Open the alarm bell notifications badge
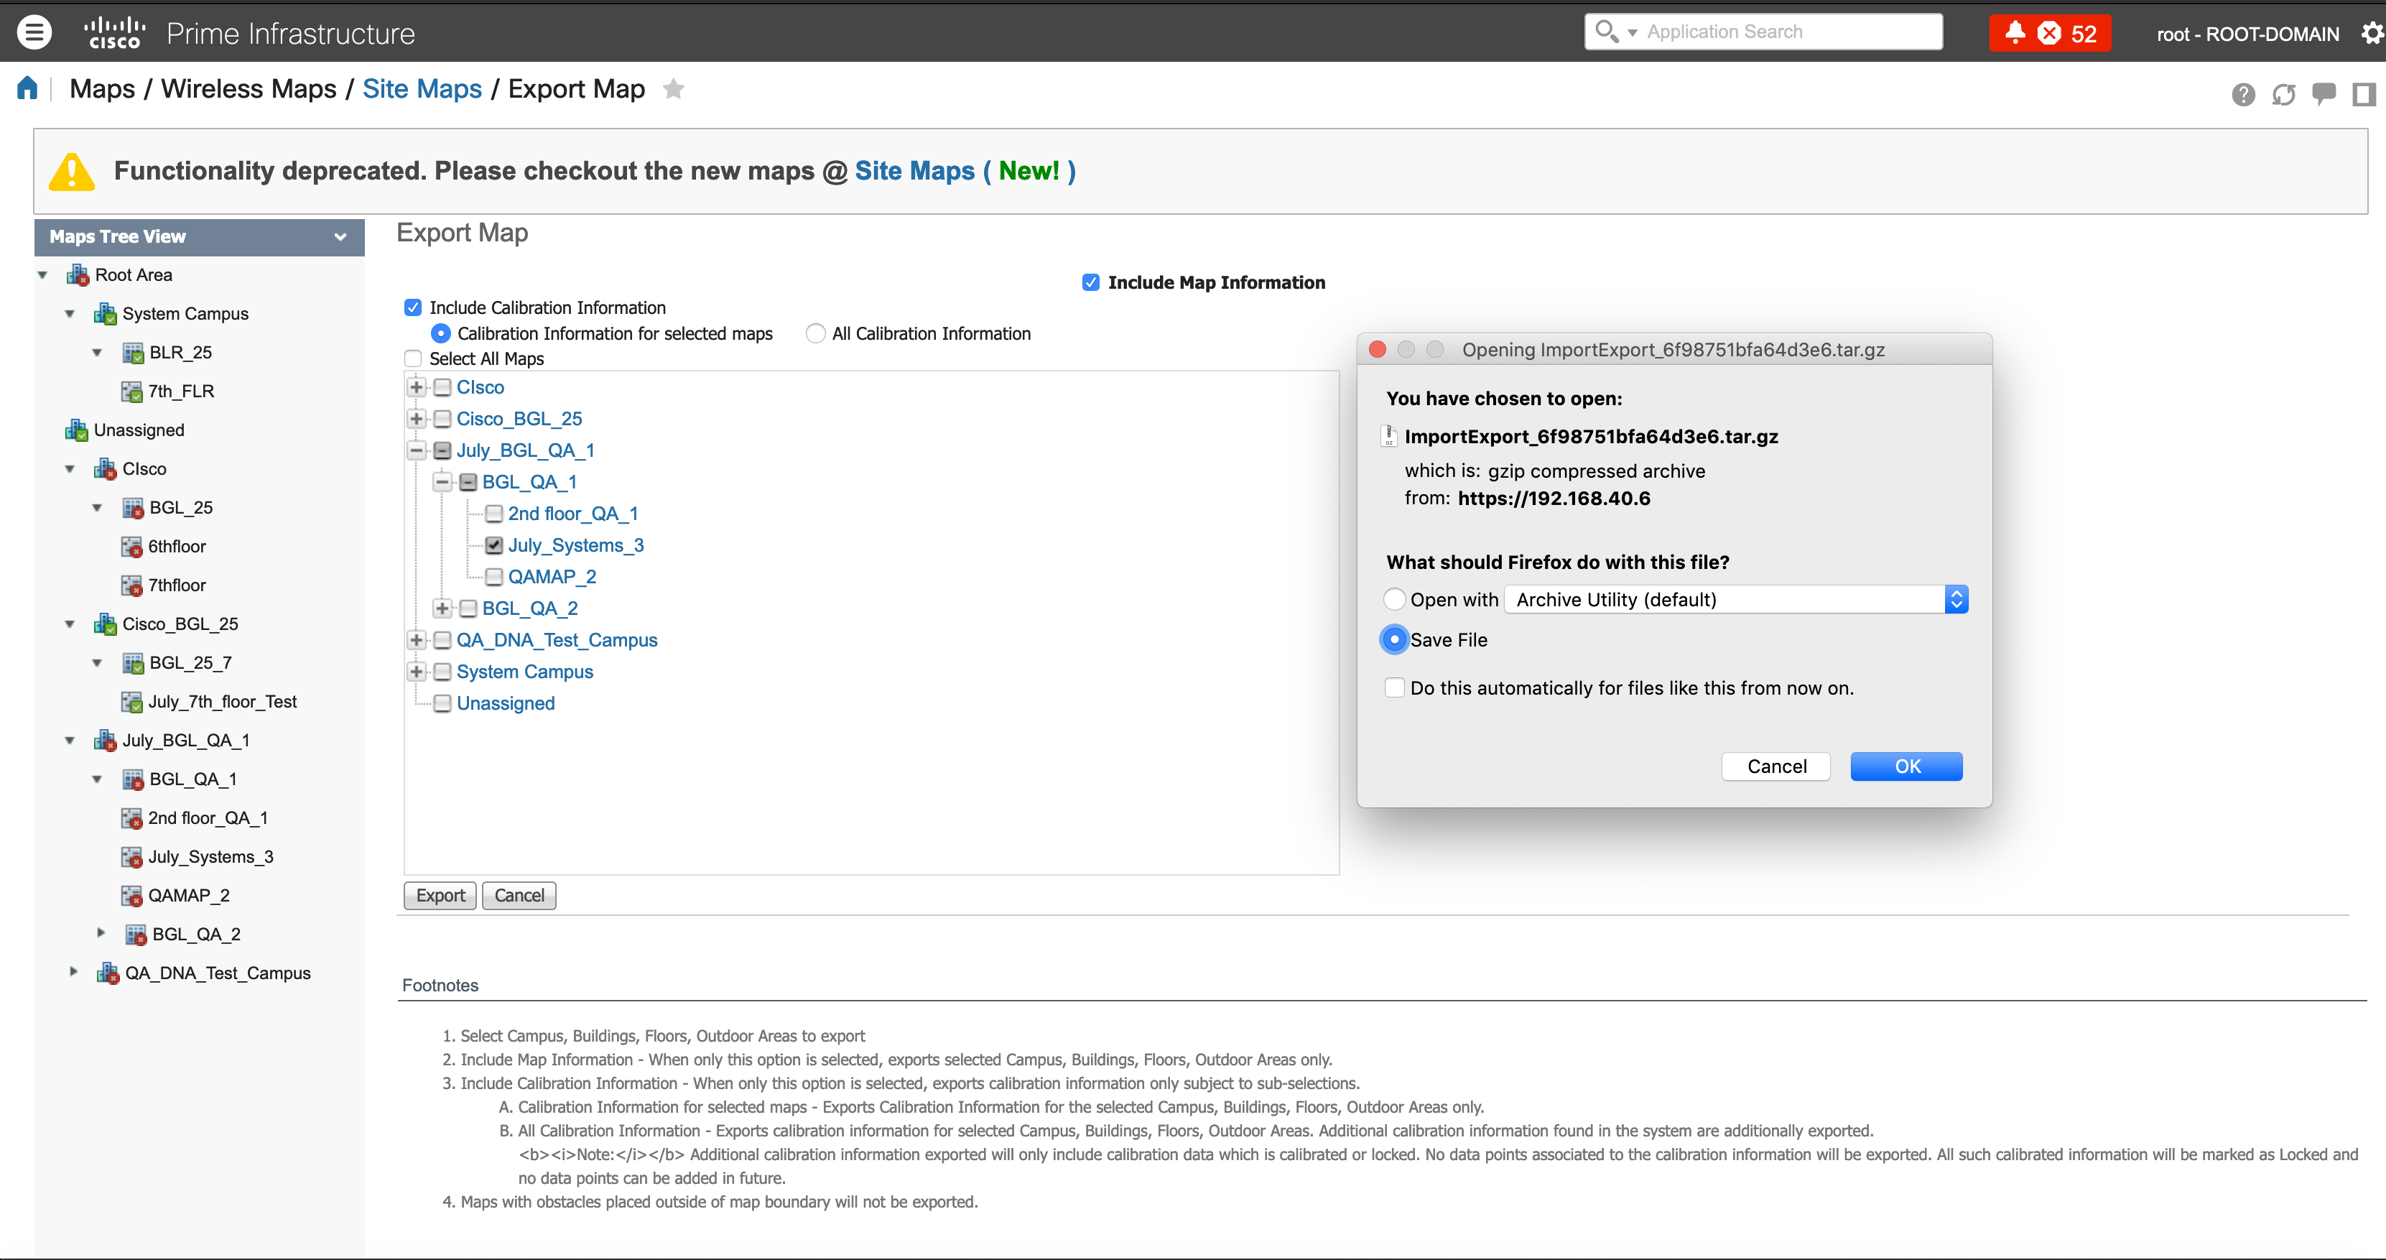 coord(2049,33)
